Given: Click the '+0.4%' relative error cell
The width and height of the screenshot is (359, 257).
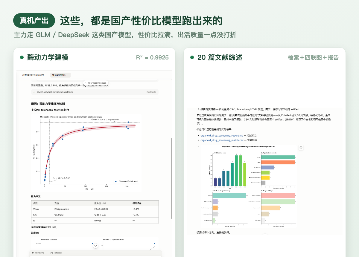Looking at the screenshot, I should [x=136, y=209].
